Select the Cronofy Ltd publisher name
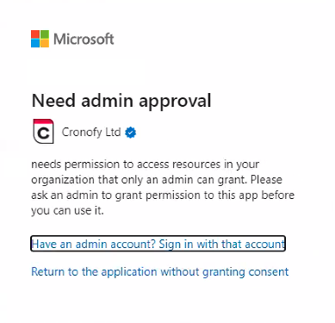Screen dimensions: 335x323 (91, 133)
